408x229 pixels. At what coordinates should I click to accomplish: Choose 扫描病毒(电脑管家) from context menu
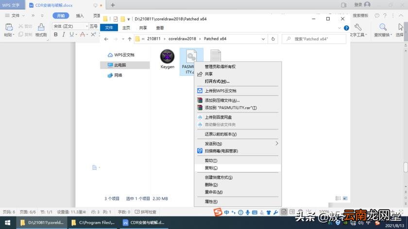[x=238, y=151]
